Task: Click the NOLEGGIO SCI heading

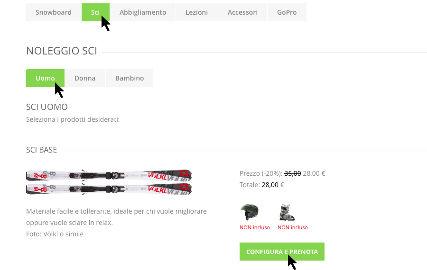Action: [x=62, y=51]
